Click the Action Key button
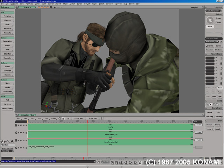Image resolution: width=224 pixels, height=168 pixels. click(93, 118)
